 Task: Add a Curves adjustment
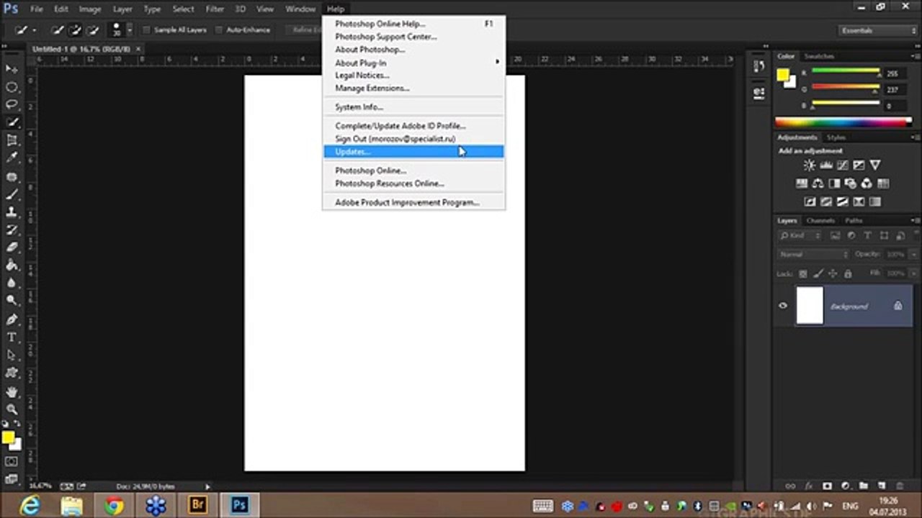pos(842,165)
